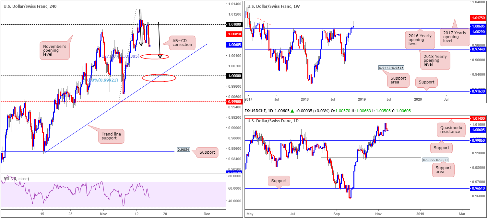This screenshot has width=488, height=219.
Task: Select the RSI (14, close) indicator title
Action: tap(16, 179)
